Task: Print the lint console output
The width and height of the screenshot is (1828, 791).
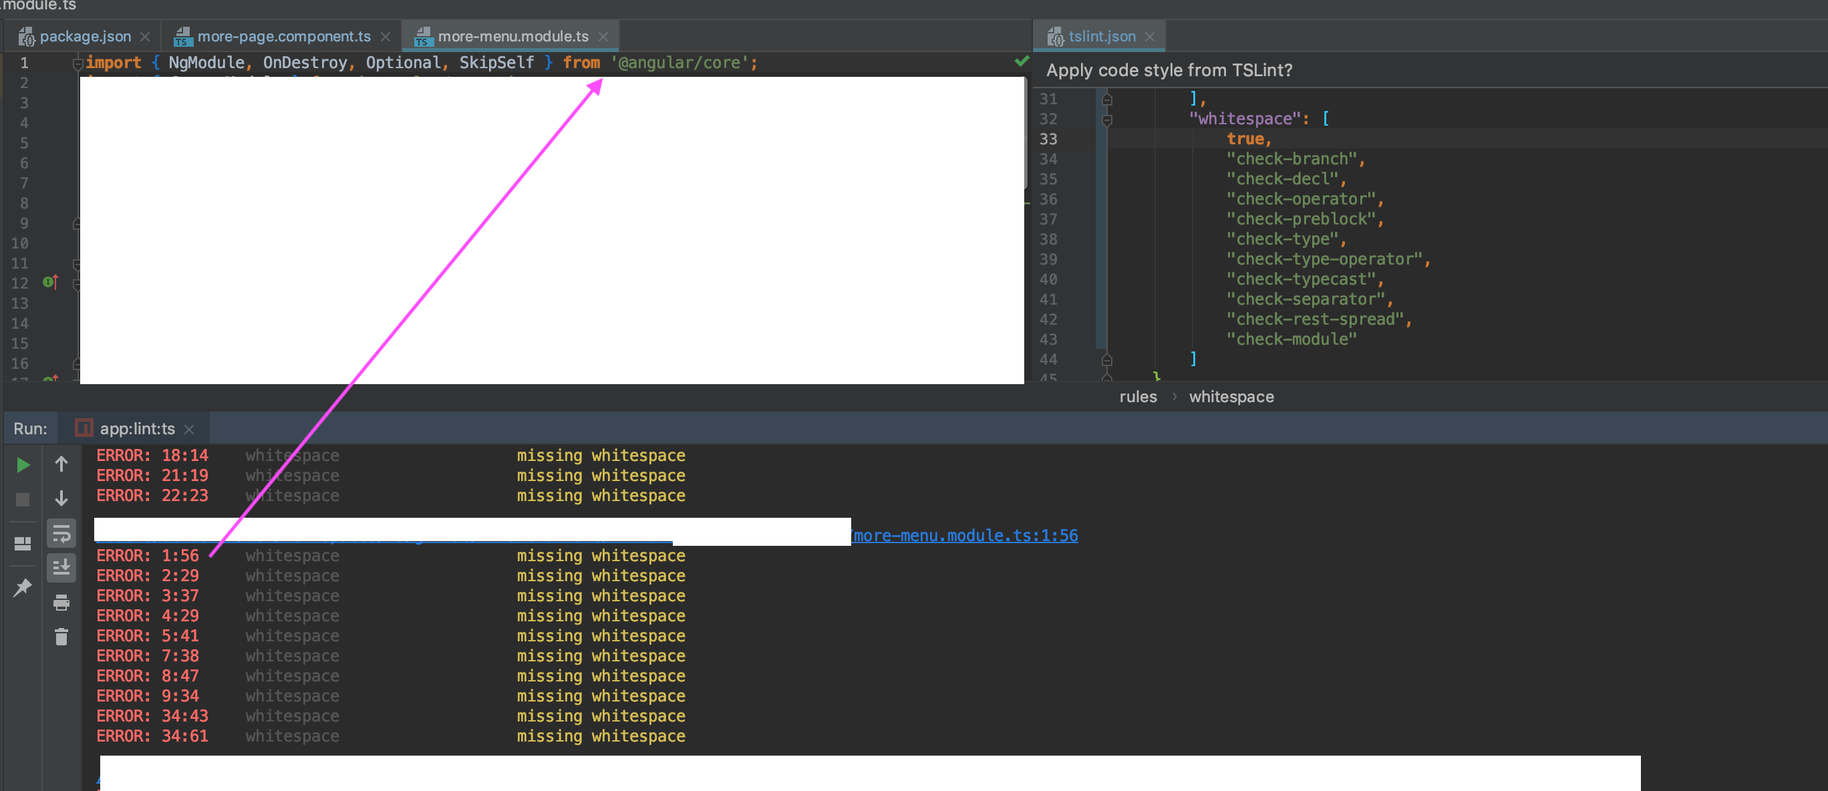Action: tap(61, 603)
